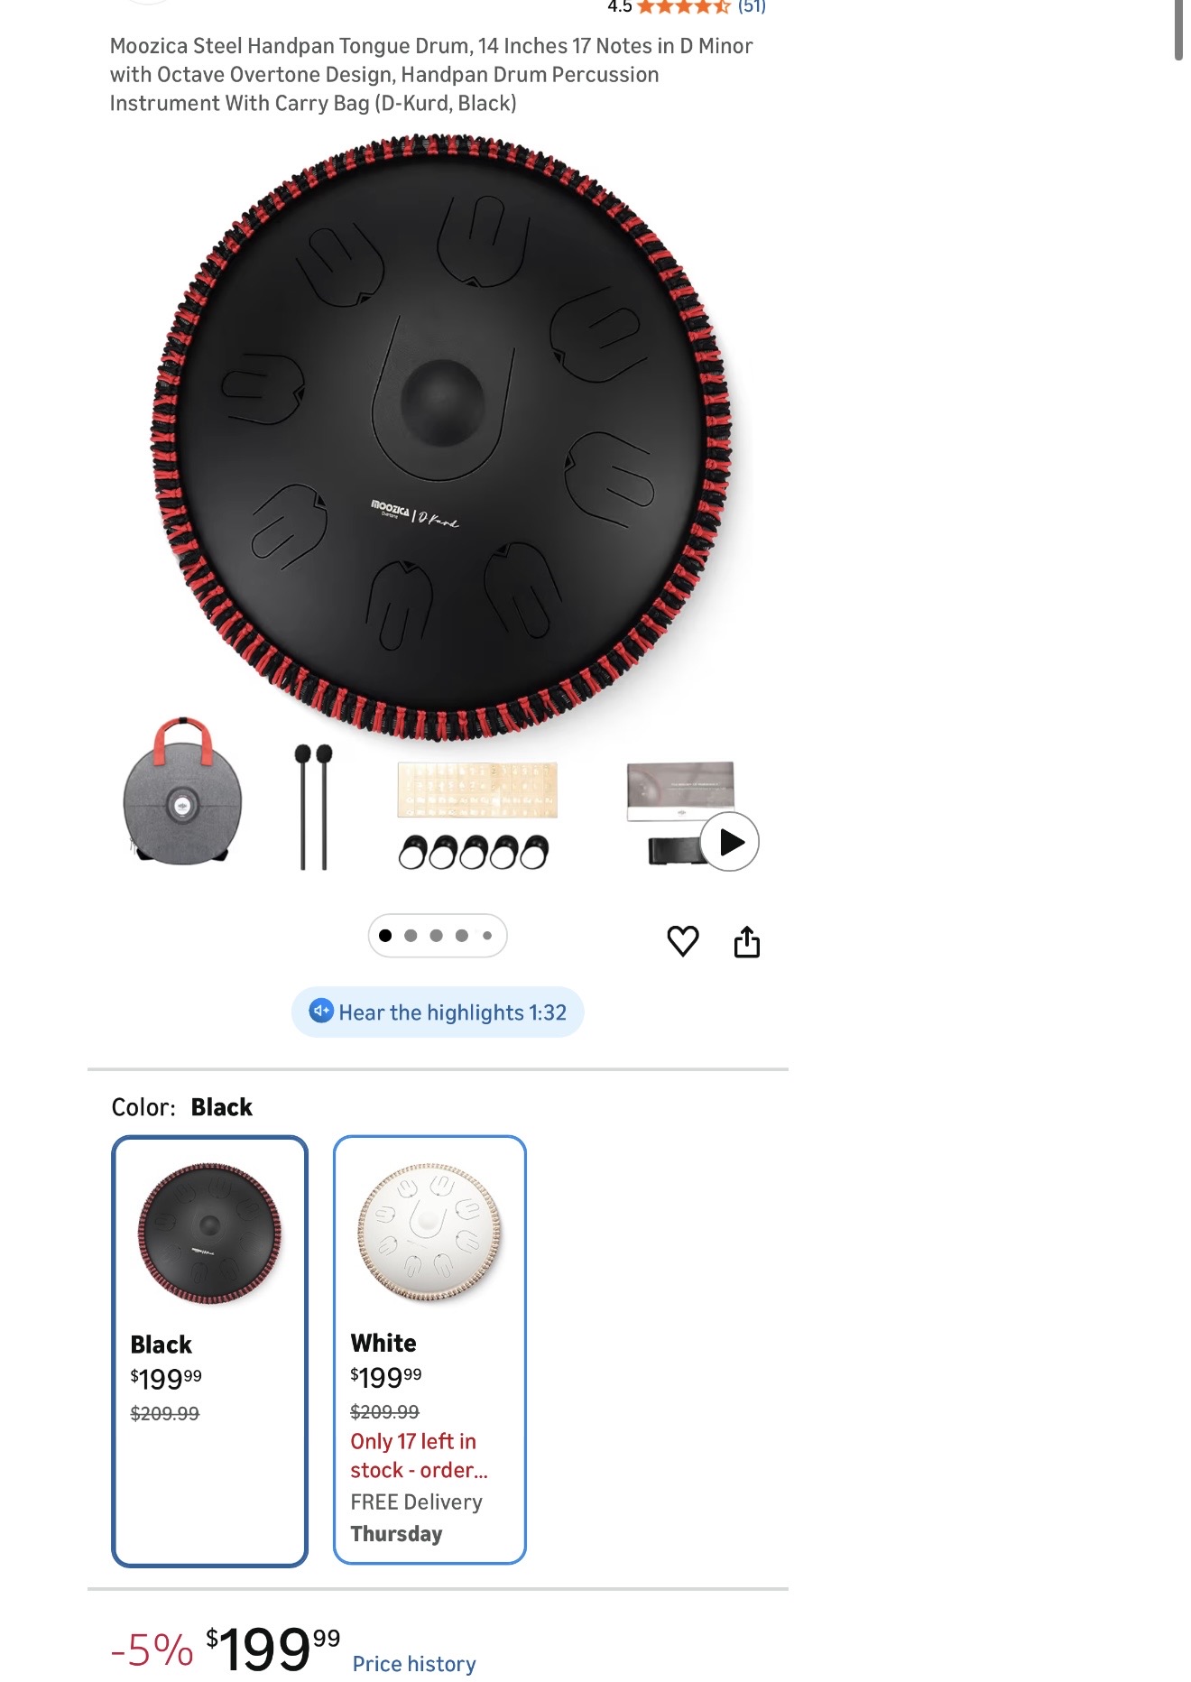
Task: Select the first image carousel dot
Action: click(x=385, y=936)
